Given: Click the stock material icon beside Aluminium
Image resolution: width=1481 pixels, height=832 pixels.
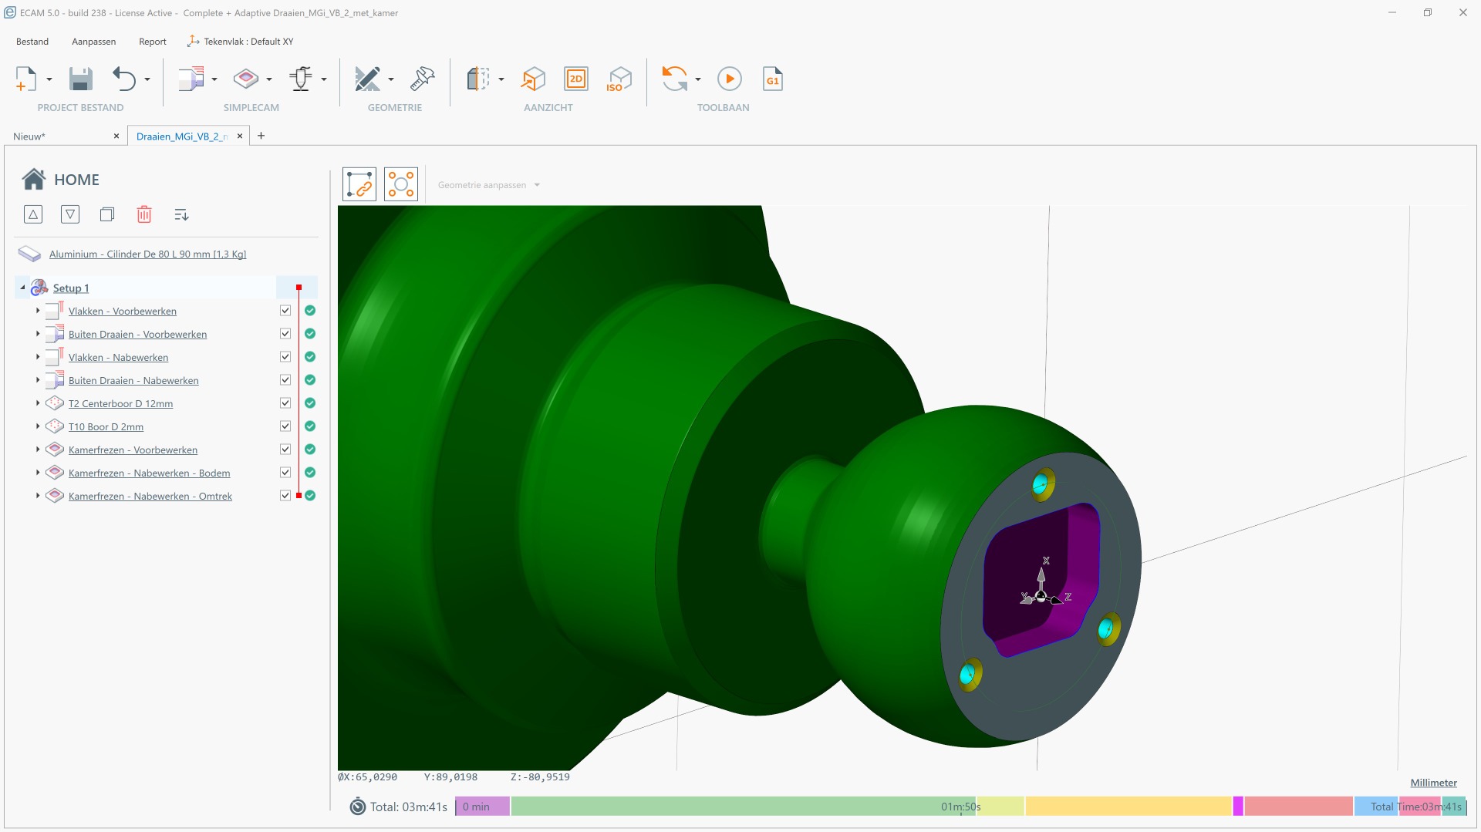Looking at the screenshot, I should click(x=29, y=254).
